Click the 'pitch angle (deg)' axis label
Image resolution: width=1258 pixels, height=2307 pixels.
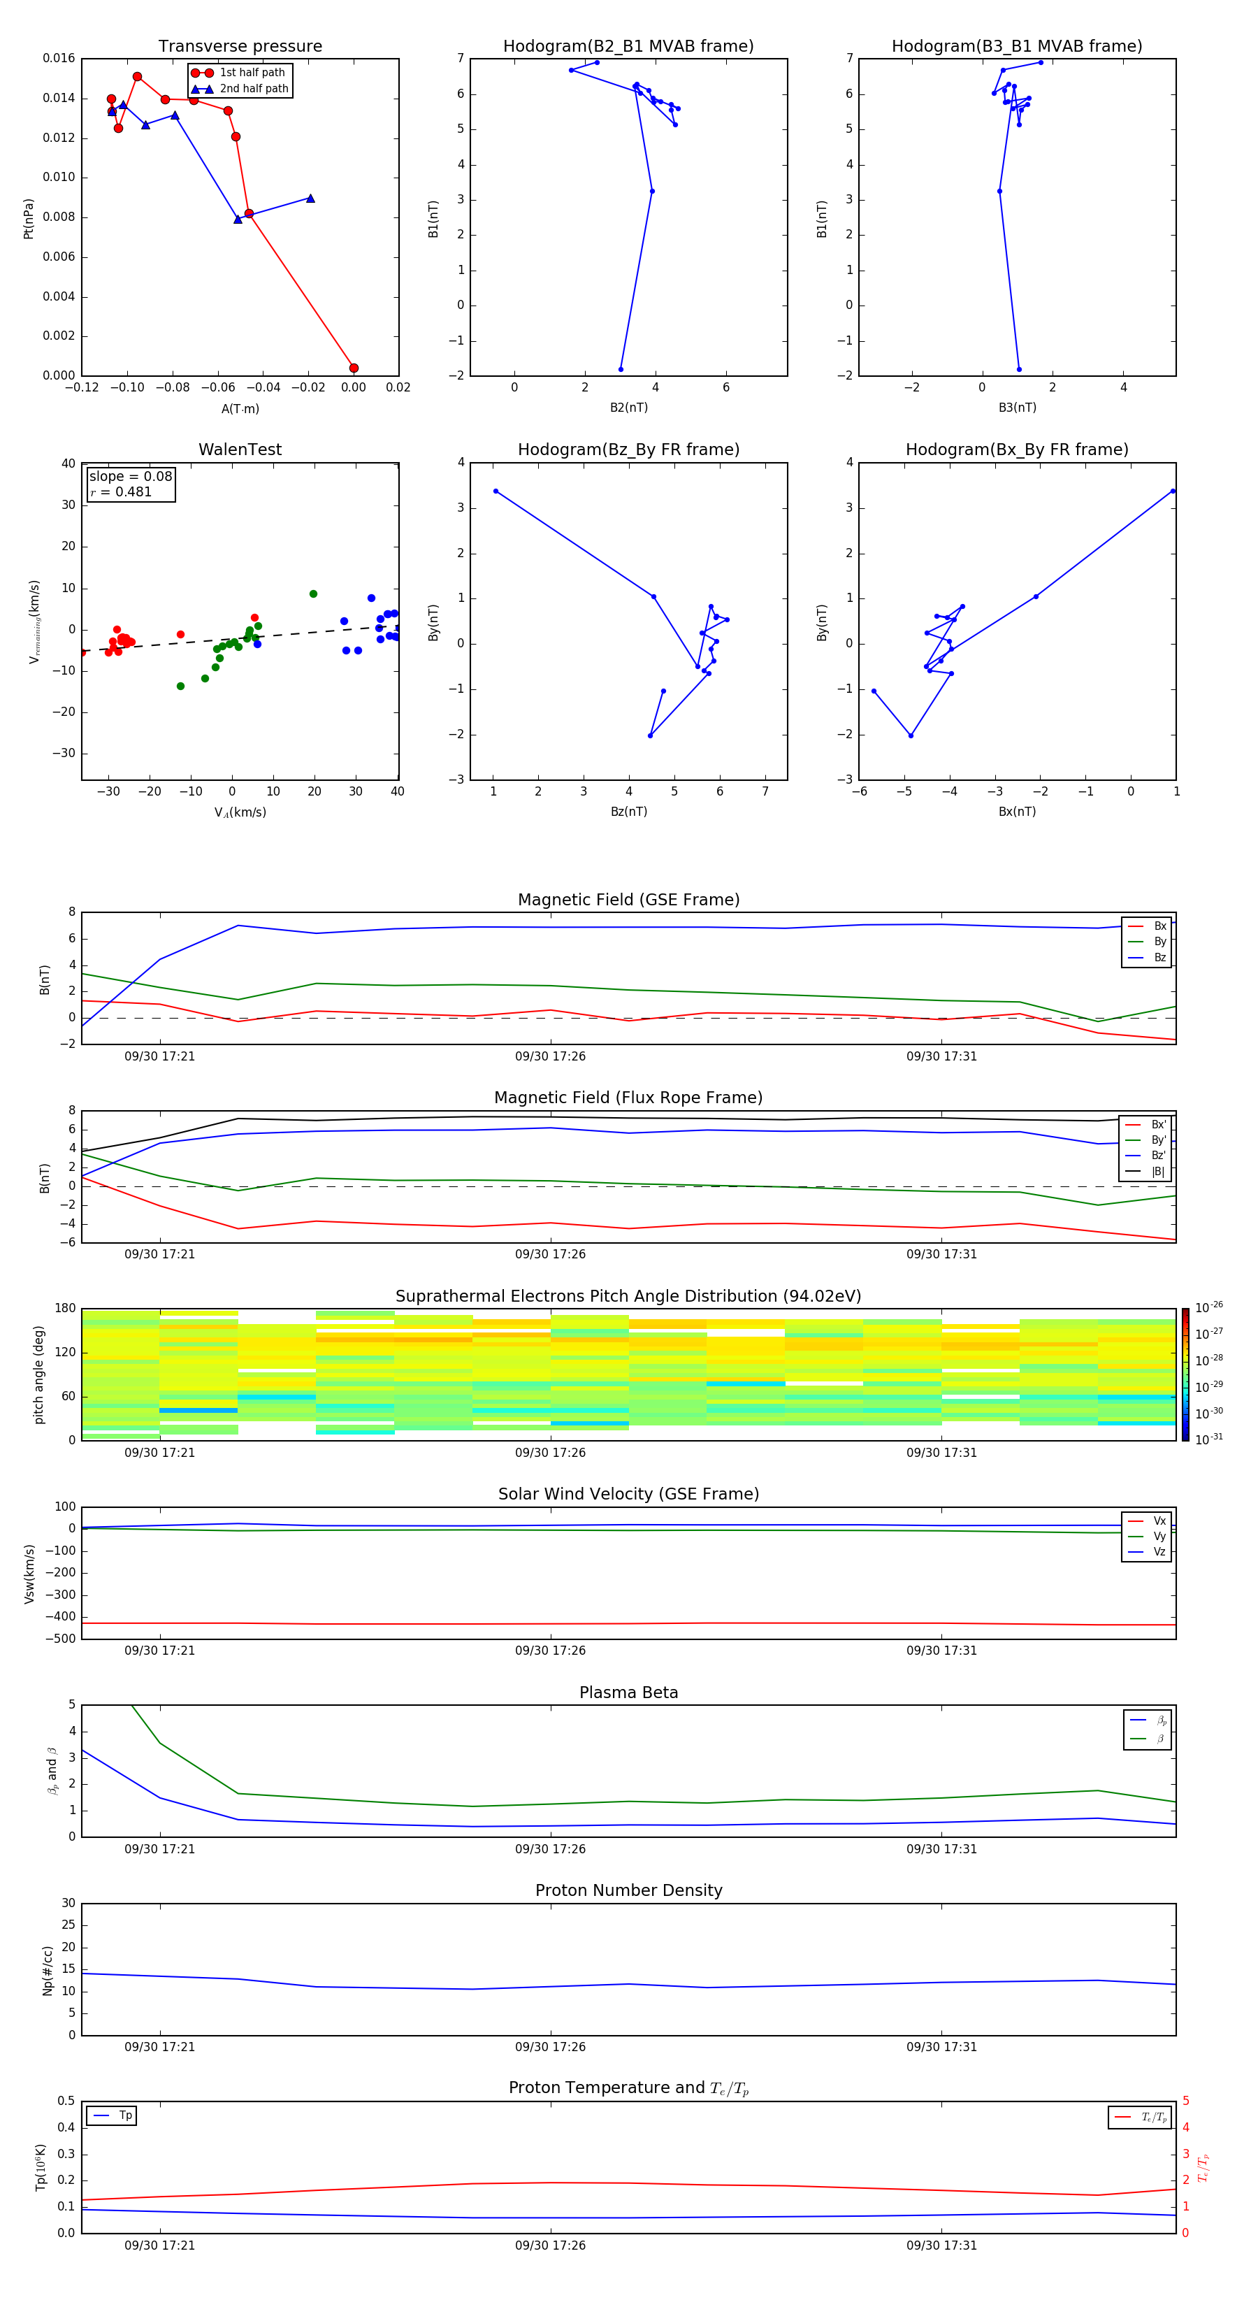pyautogui.click(x=39, y=1374)
